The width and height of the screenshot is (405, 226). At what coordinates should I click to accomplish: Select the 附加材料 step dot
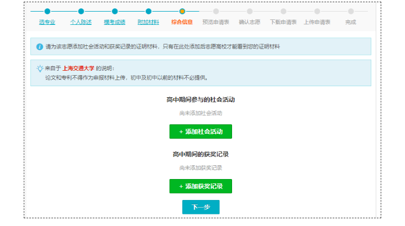(x=149, y=11)
